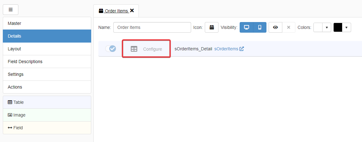Expand the white color dropdown arrow
The image size is (362, 142).
tap(327, 27)
